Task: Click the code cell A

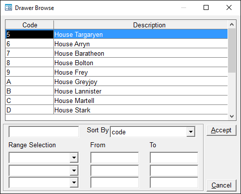Action: point(29,82)
